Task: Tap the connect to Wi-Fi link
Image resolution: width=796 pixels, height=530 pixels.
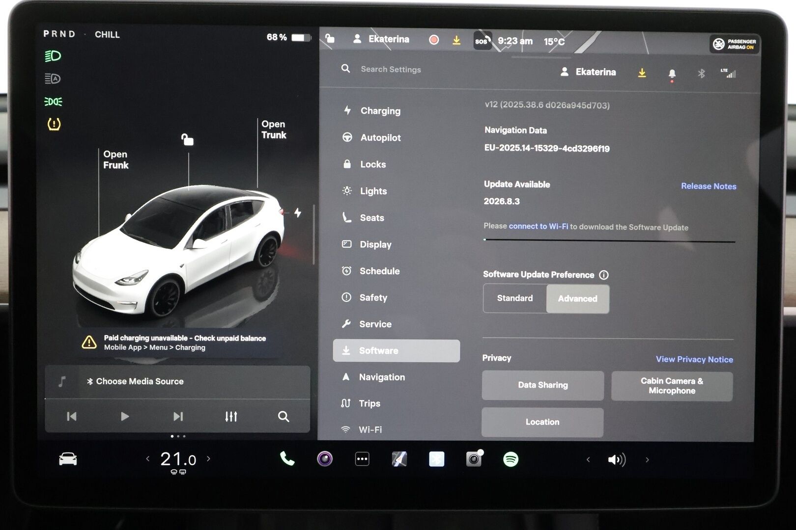Action: coord(540,227)
